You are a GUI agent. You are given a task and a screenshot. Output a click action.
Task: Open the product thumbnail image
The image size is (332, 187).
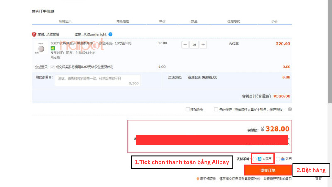tap(41, 48)
